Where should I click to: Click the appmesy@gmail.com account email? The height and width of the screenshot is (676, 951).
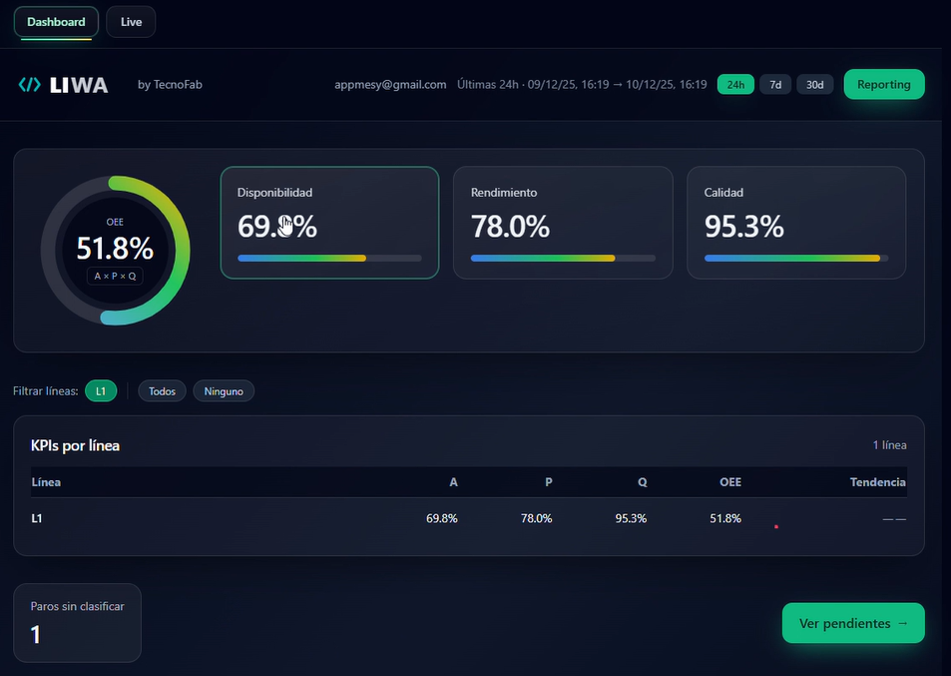(x=390, y=84)
